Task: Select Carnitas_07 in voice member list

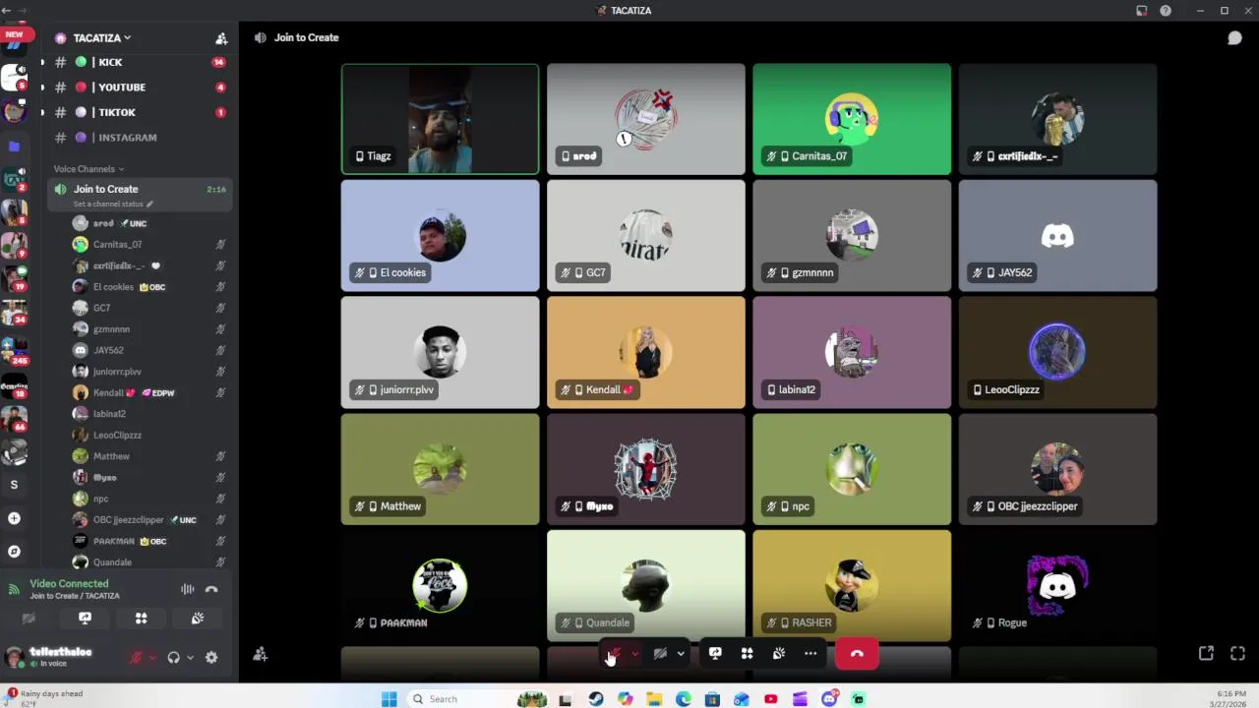Action: (x=148, y=244)
